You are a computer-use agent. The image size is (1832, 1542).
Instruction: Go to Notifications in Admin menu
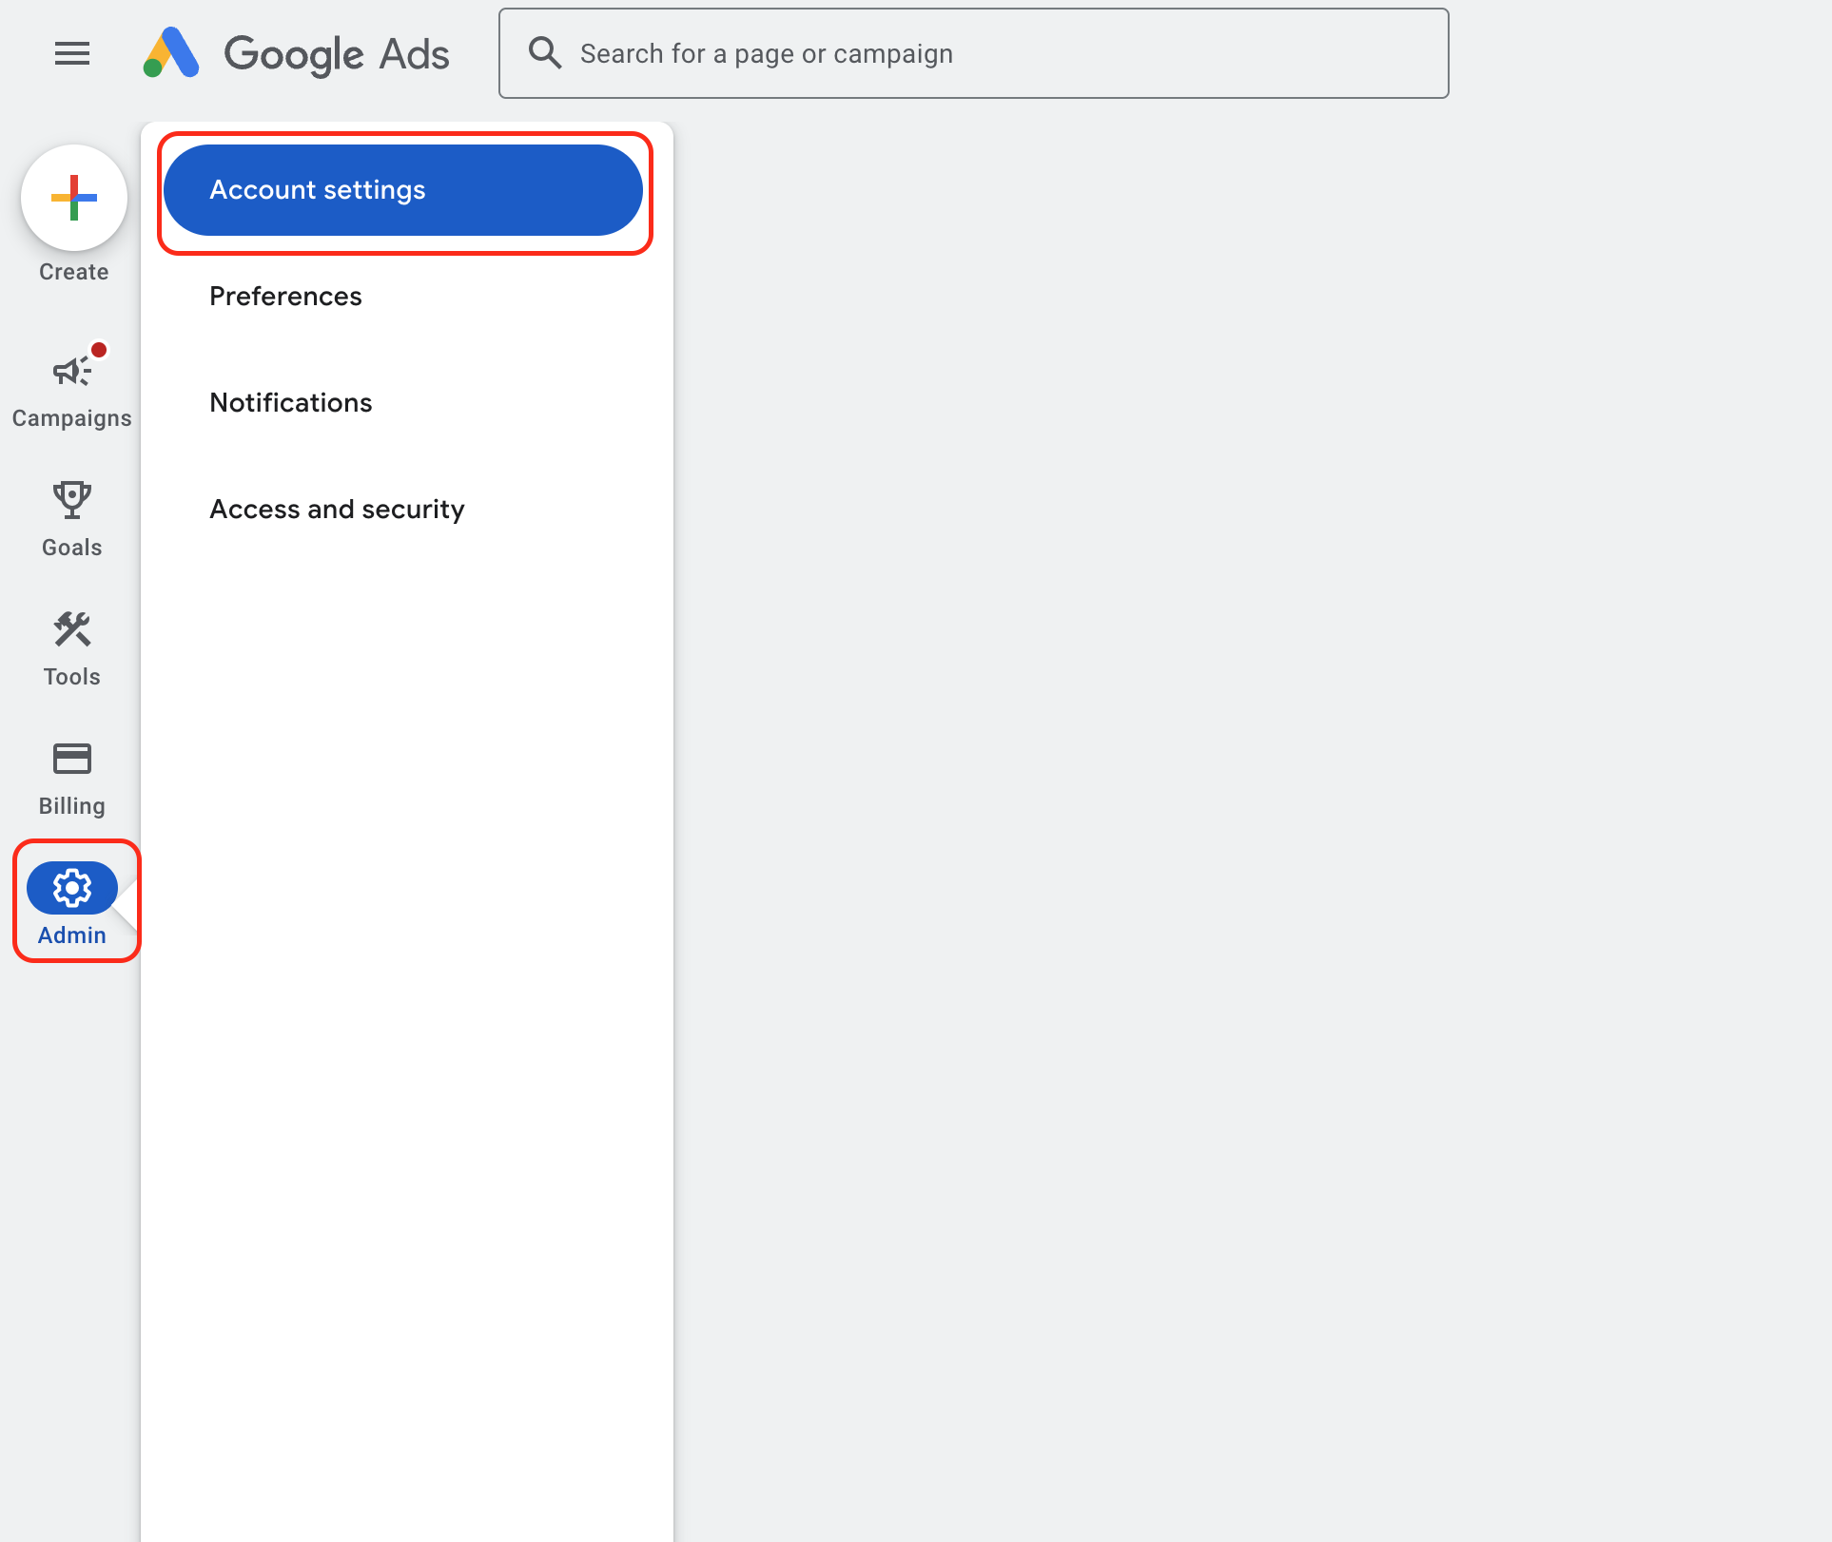point(291,403)
